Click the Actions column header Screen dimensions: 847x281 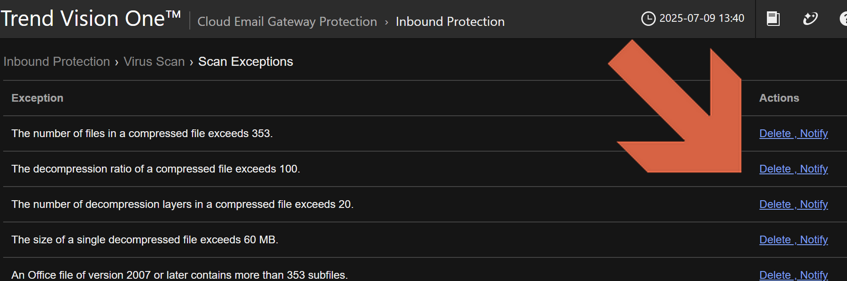click(x=779, y=98)
